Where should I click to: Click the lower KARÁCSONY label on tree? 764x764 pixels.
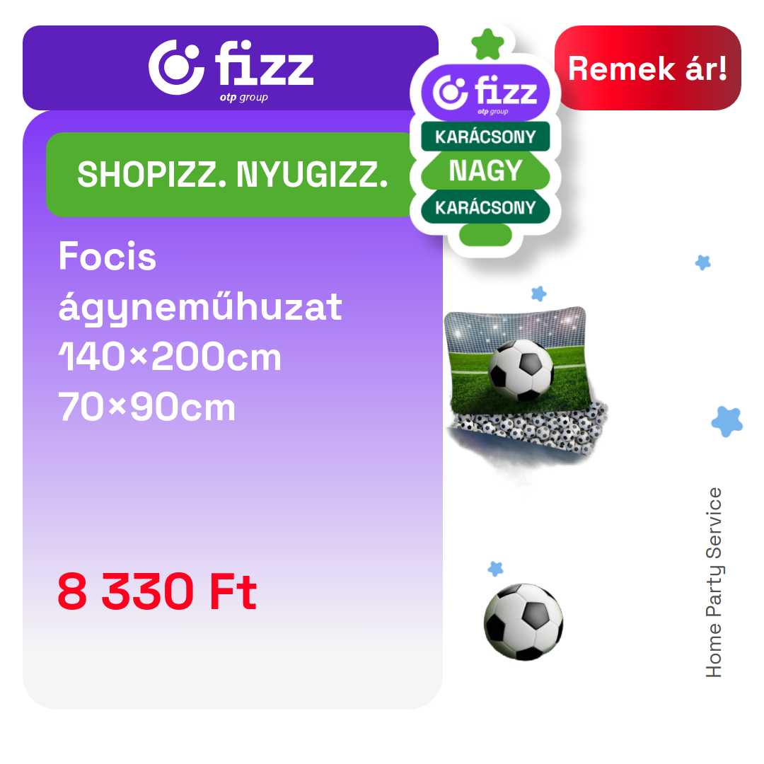pos(485,207)
